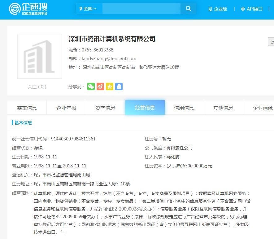
Task: Open the 全国 region dropdown
Action: tap(89, 8)
